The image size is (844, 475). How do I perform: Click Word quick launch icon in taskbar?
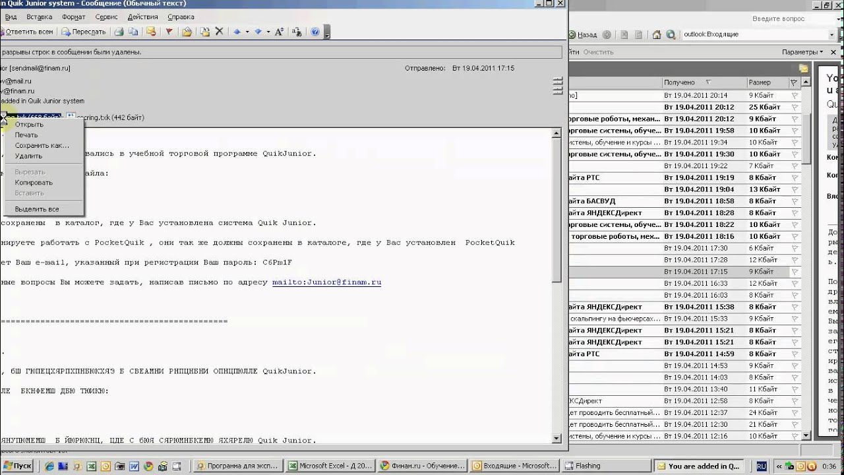[x=134, y=466]
